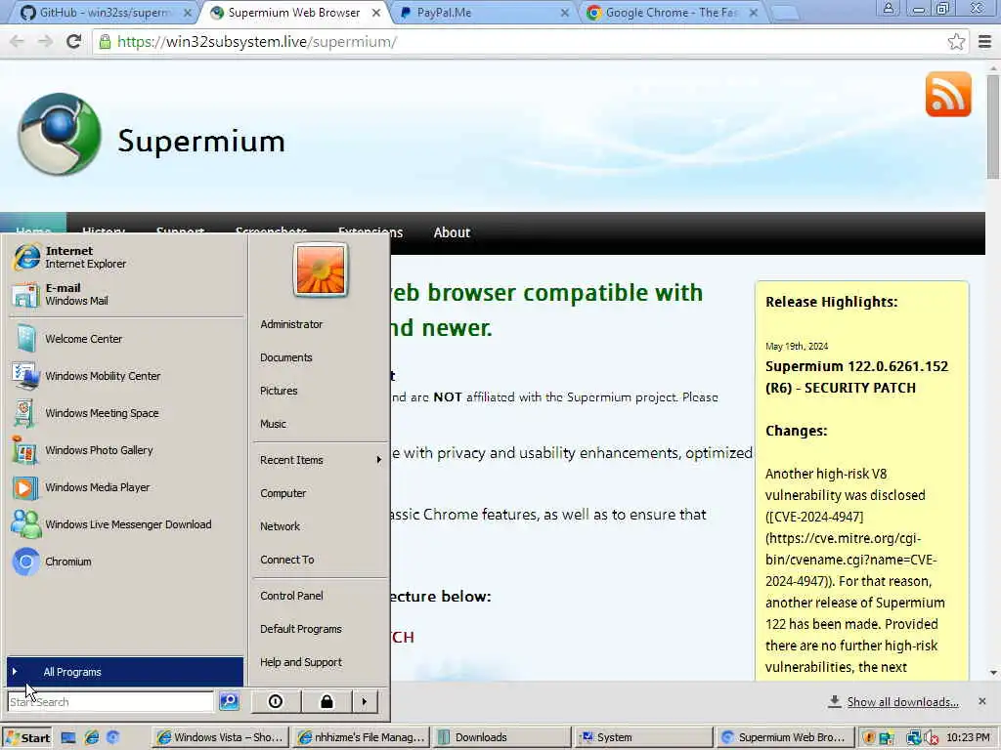Click the taskbar clock 10:23 PM
The height and width of the screenshot is (750, 1001).
coord(967,738)
